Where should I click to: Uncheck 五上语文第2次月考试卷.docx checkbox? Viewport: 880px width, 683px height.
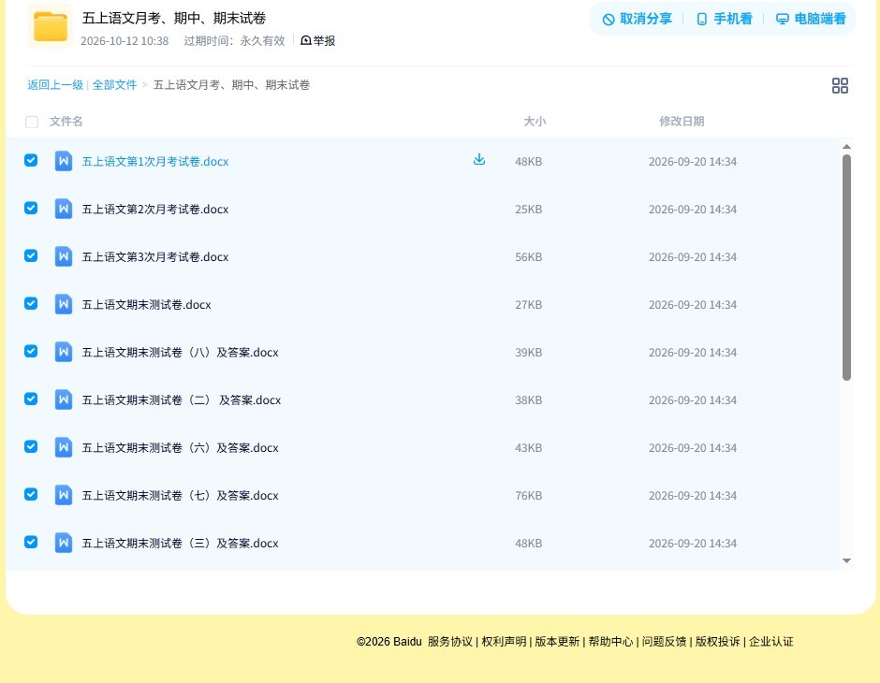pyautogui.click(x=31, y=208)
